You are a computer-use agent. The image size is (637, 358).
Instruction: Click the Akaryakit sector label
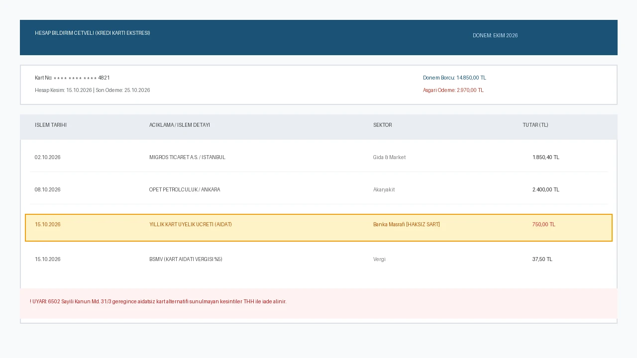pyautogui.click(x=384, y=190)
